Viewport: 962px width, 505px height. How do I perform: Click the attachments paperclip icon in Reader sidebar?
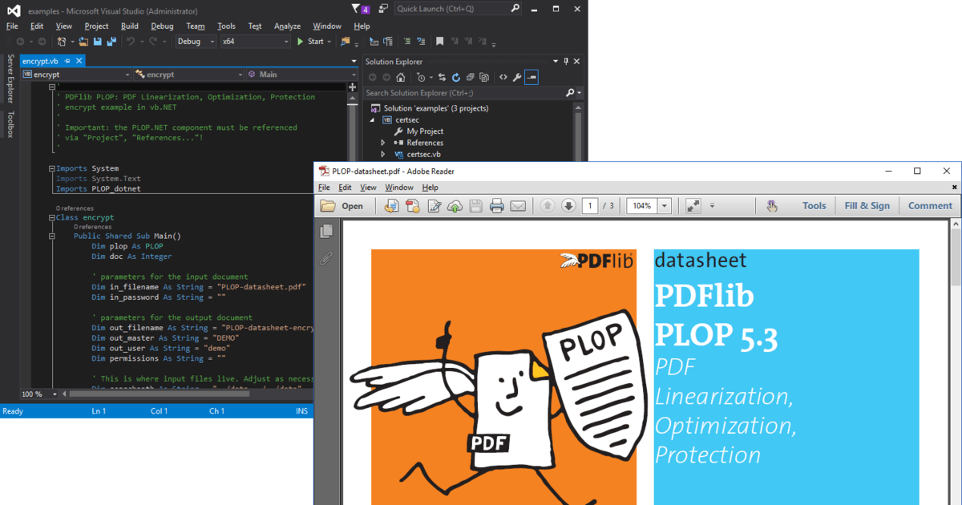pos(326,258)
